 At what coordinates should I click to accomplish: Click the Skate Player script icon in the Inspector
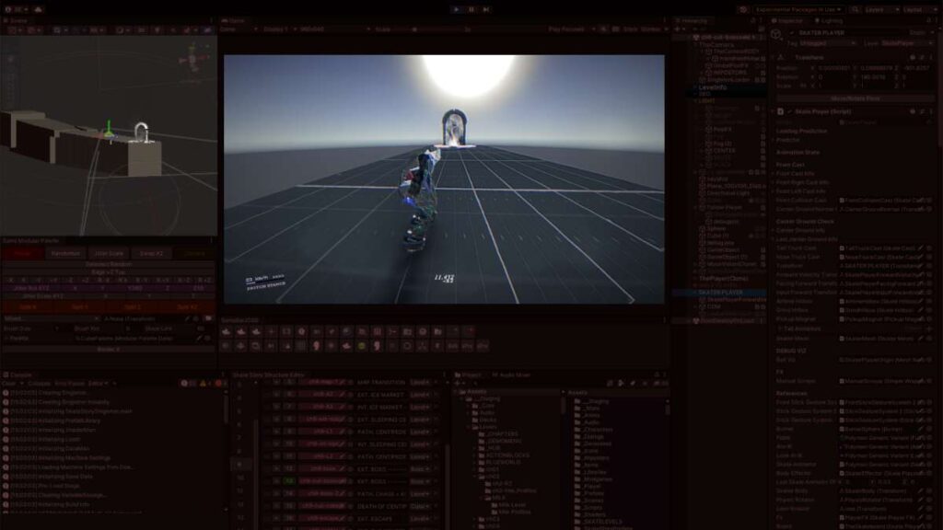coord(779,111)
